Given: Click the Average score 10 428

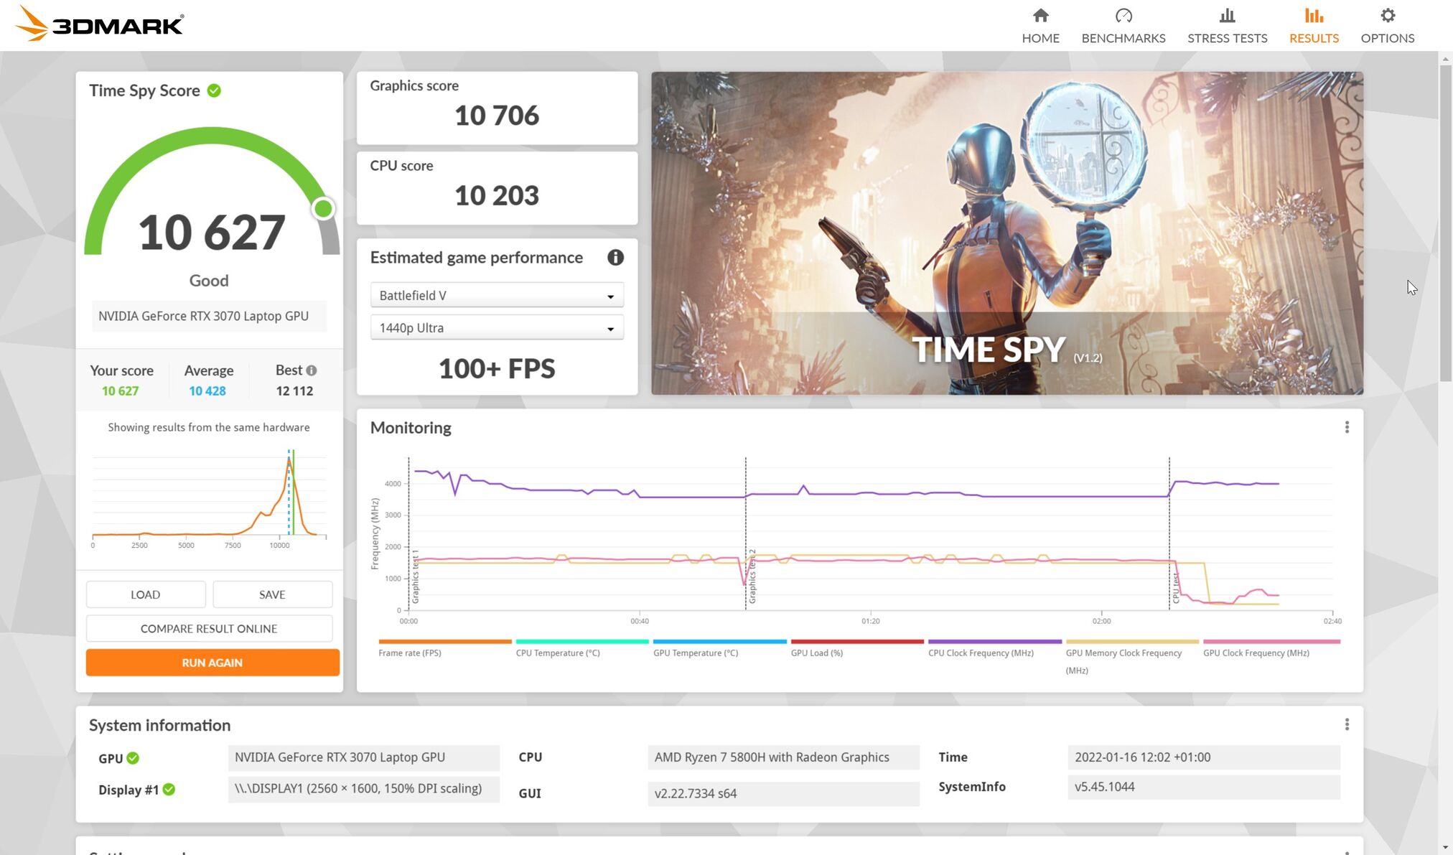Looking at the screenshot, I should tap(207, 391).
